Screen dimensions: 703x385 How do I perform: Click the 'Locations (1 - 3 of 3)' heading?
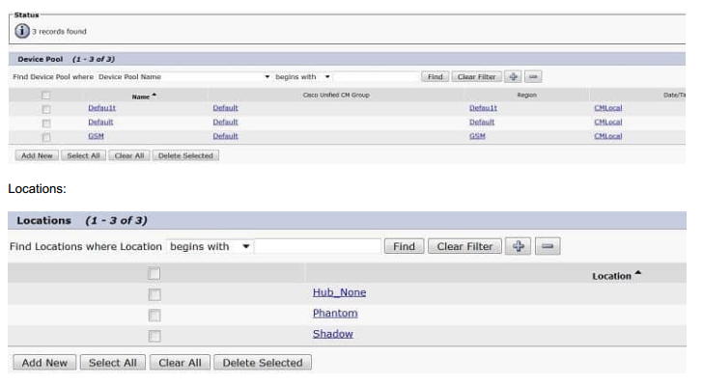point(82,221)
